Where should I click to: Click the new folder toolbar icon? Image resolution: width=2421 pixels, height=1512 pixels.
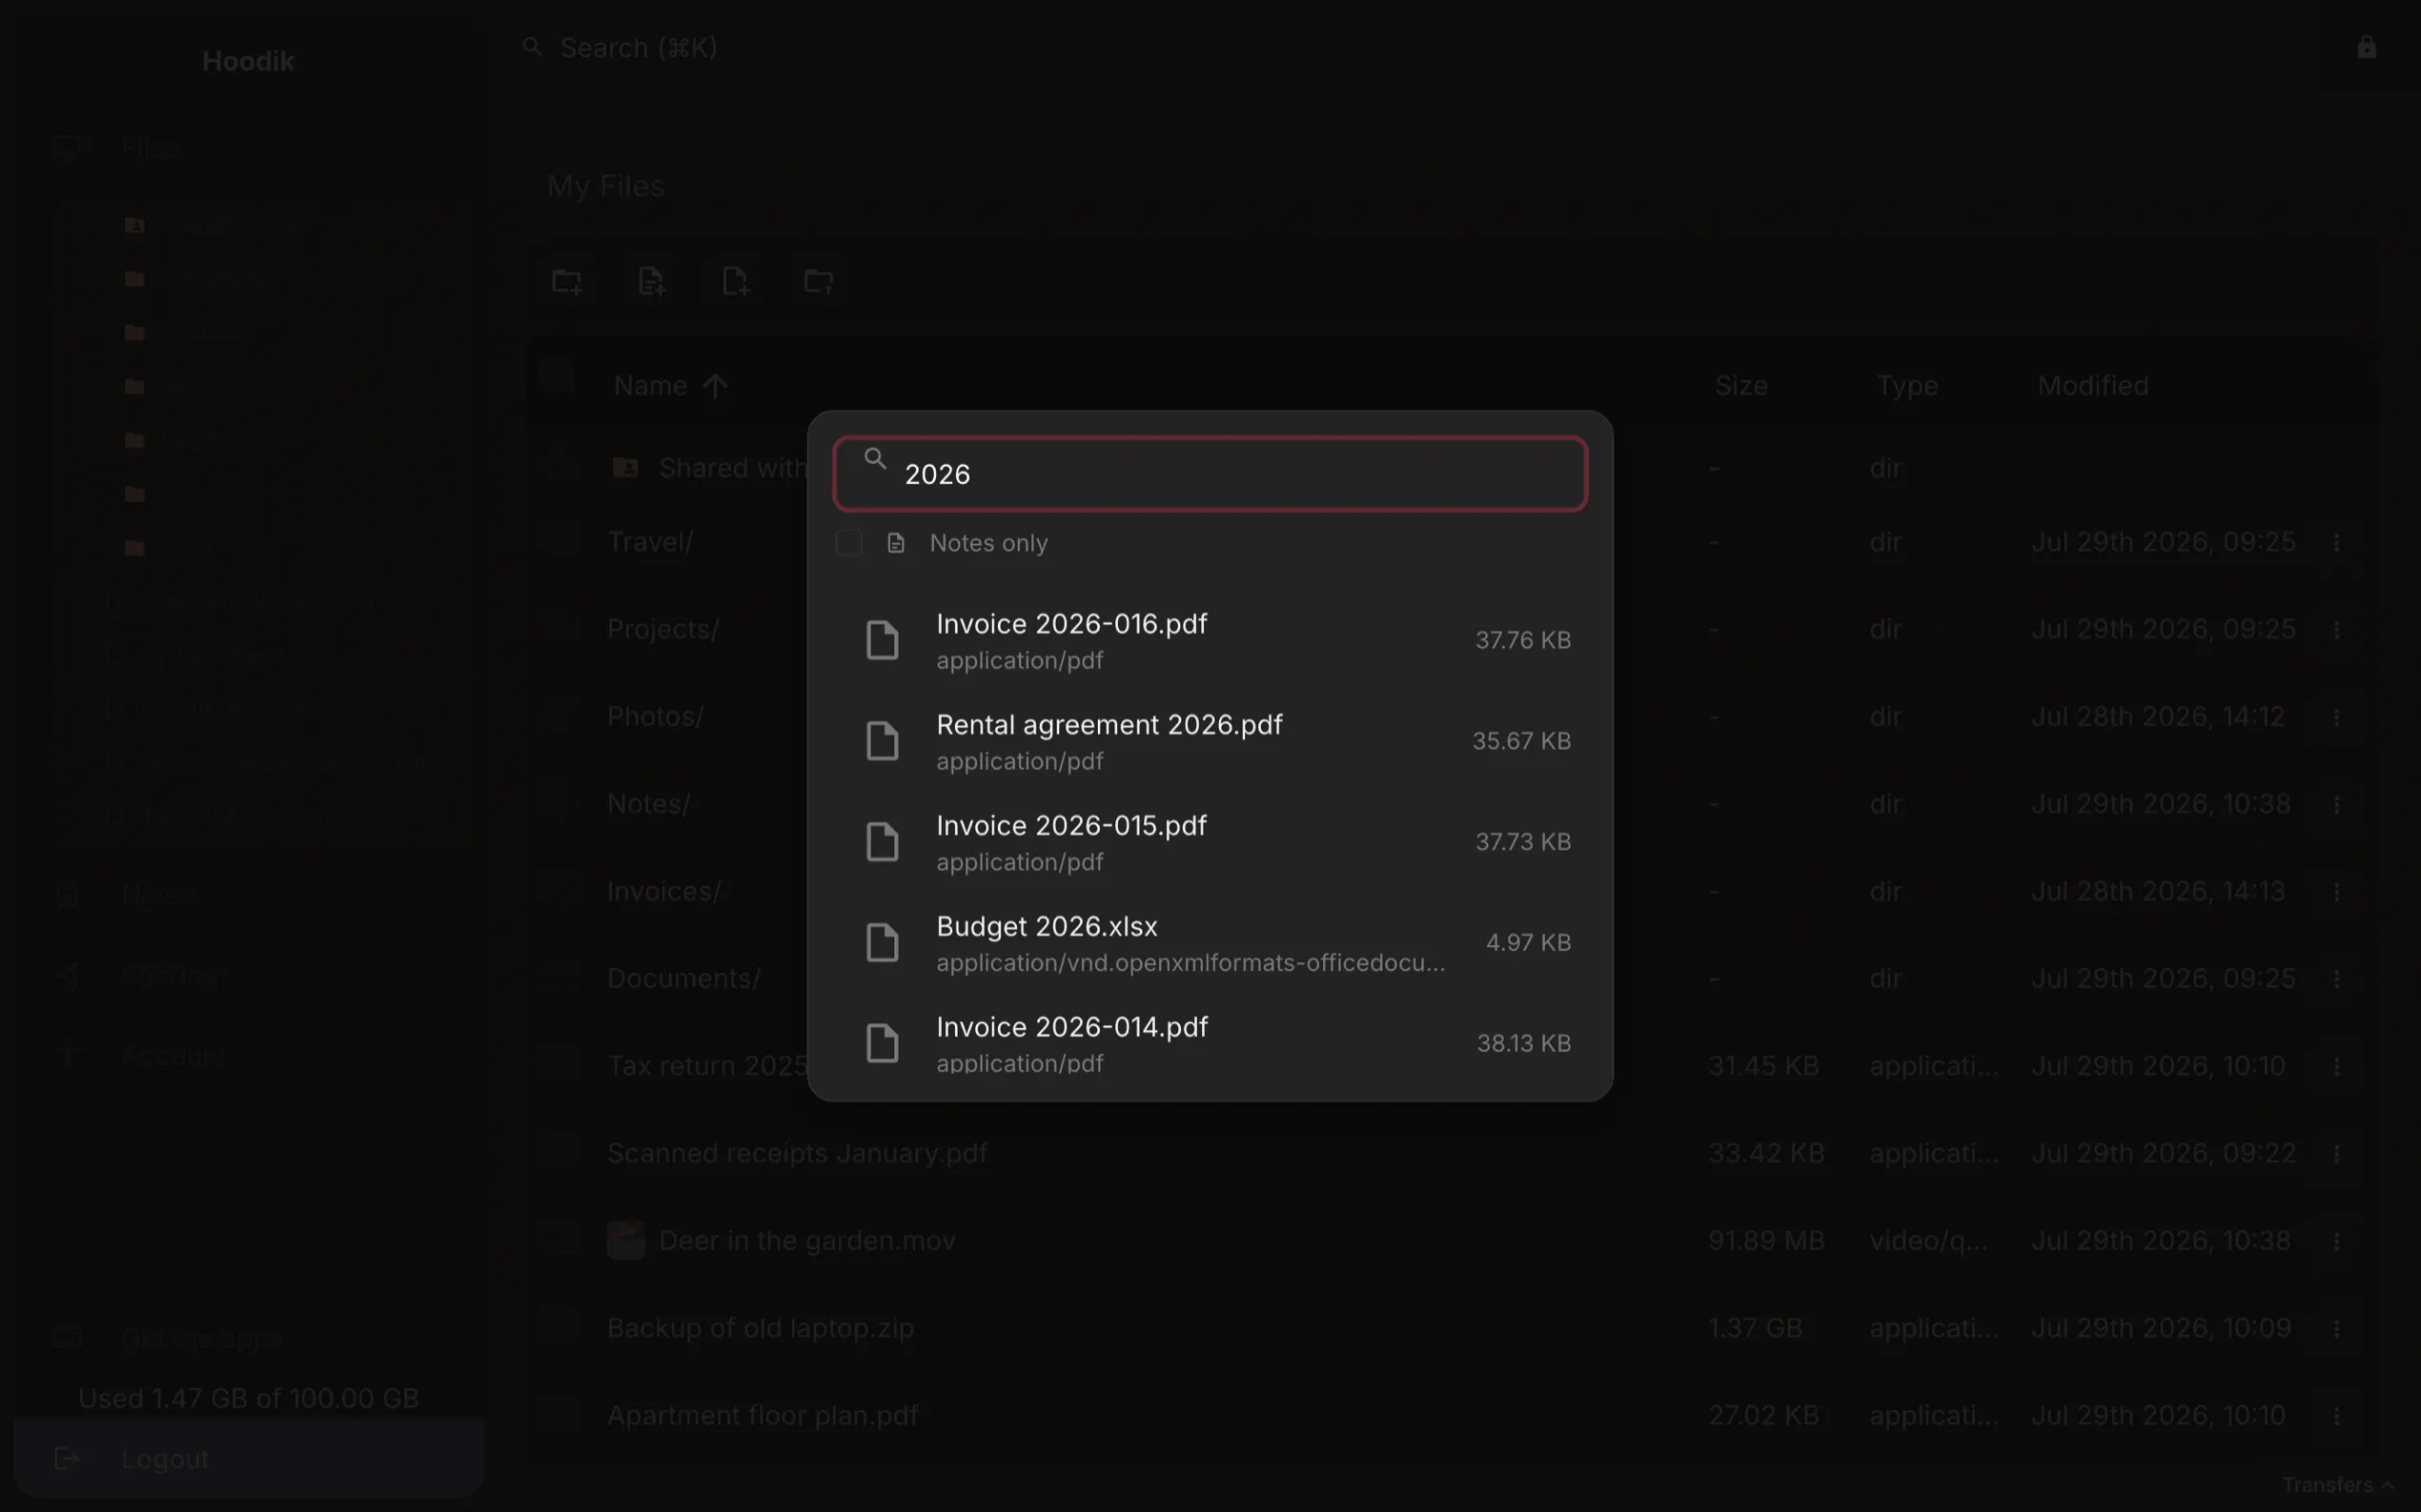(567, 282)
